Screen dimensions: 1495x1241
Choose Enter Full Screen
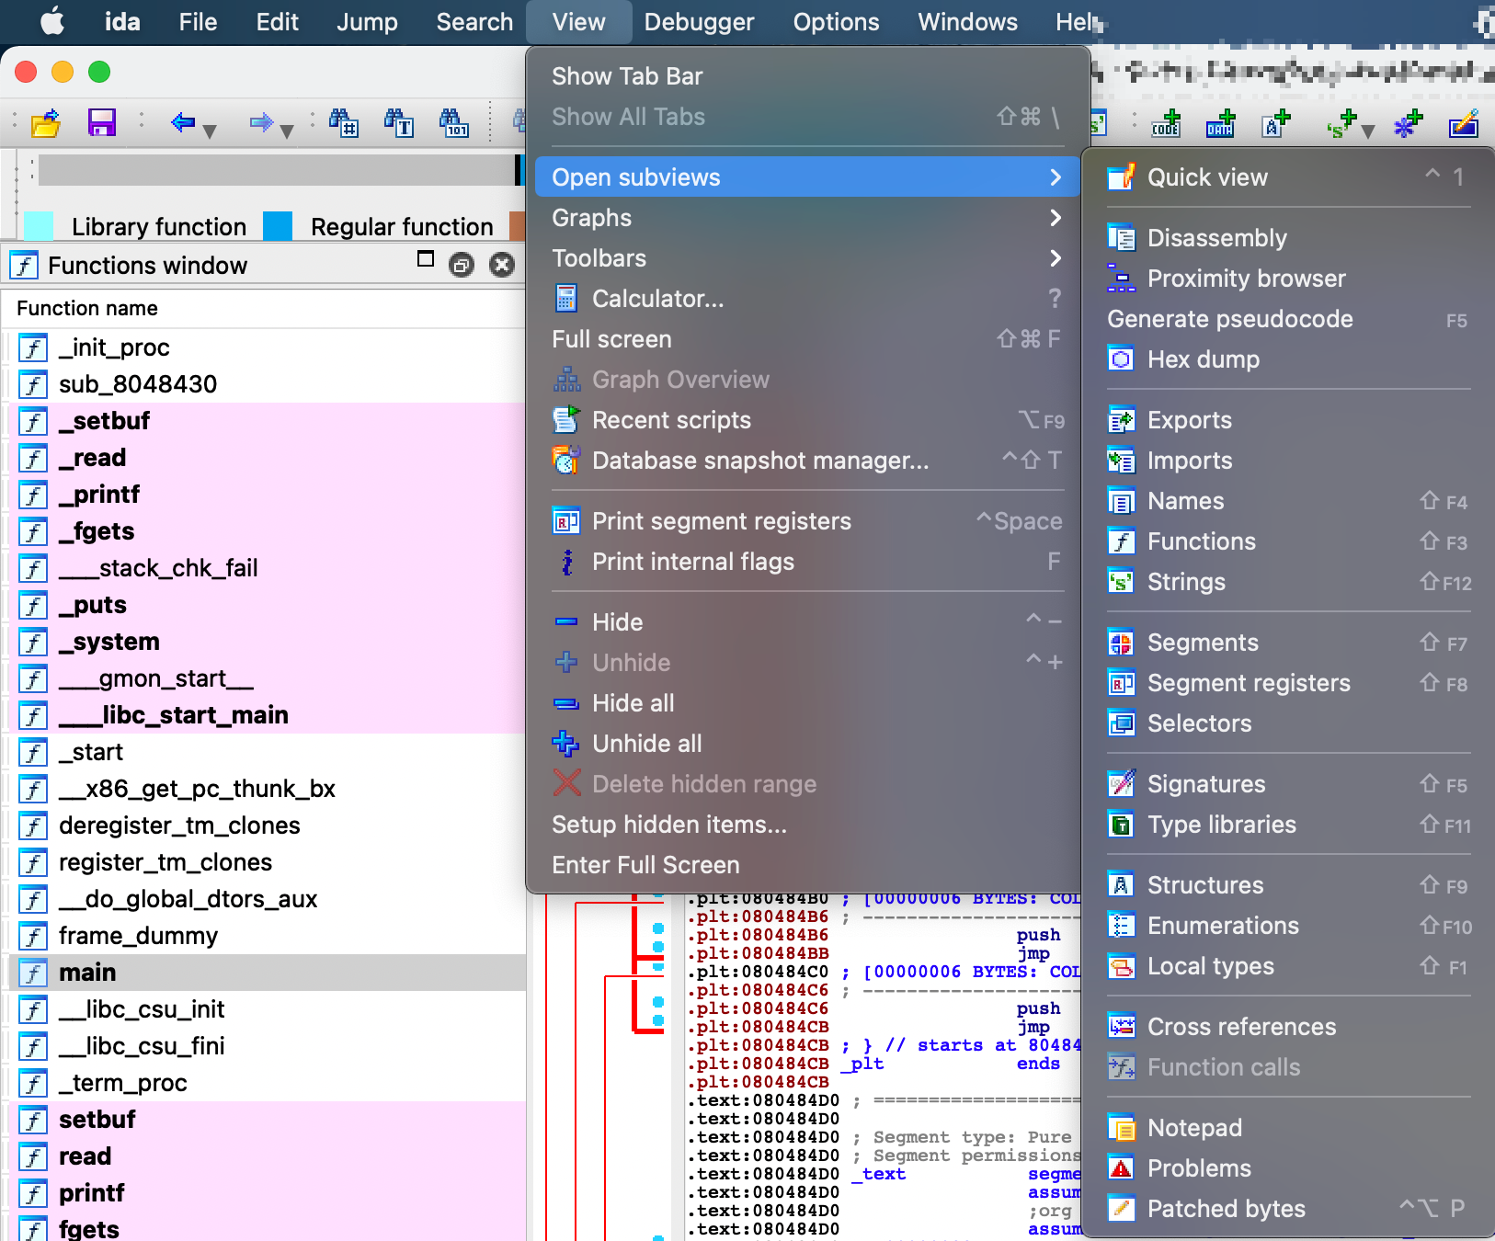807,865
